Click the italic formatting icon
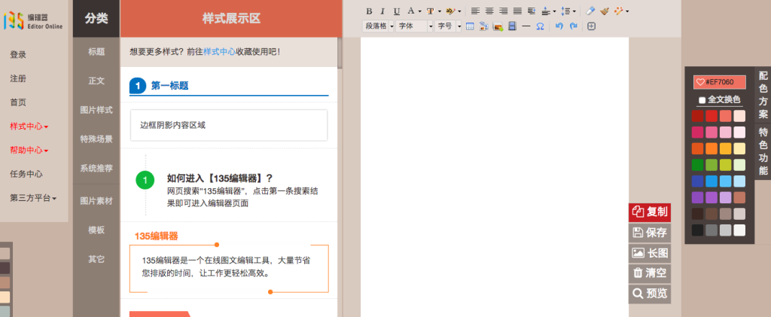The image size is (771, 317). pyautogui.click(x=382, y=11)
